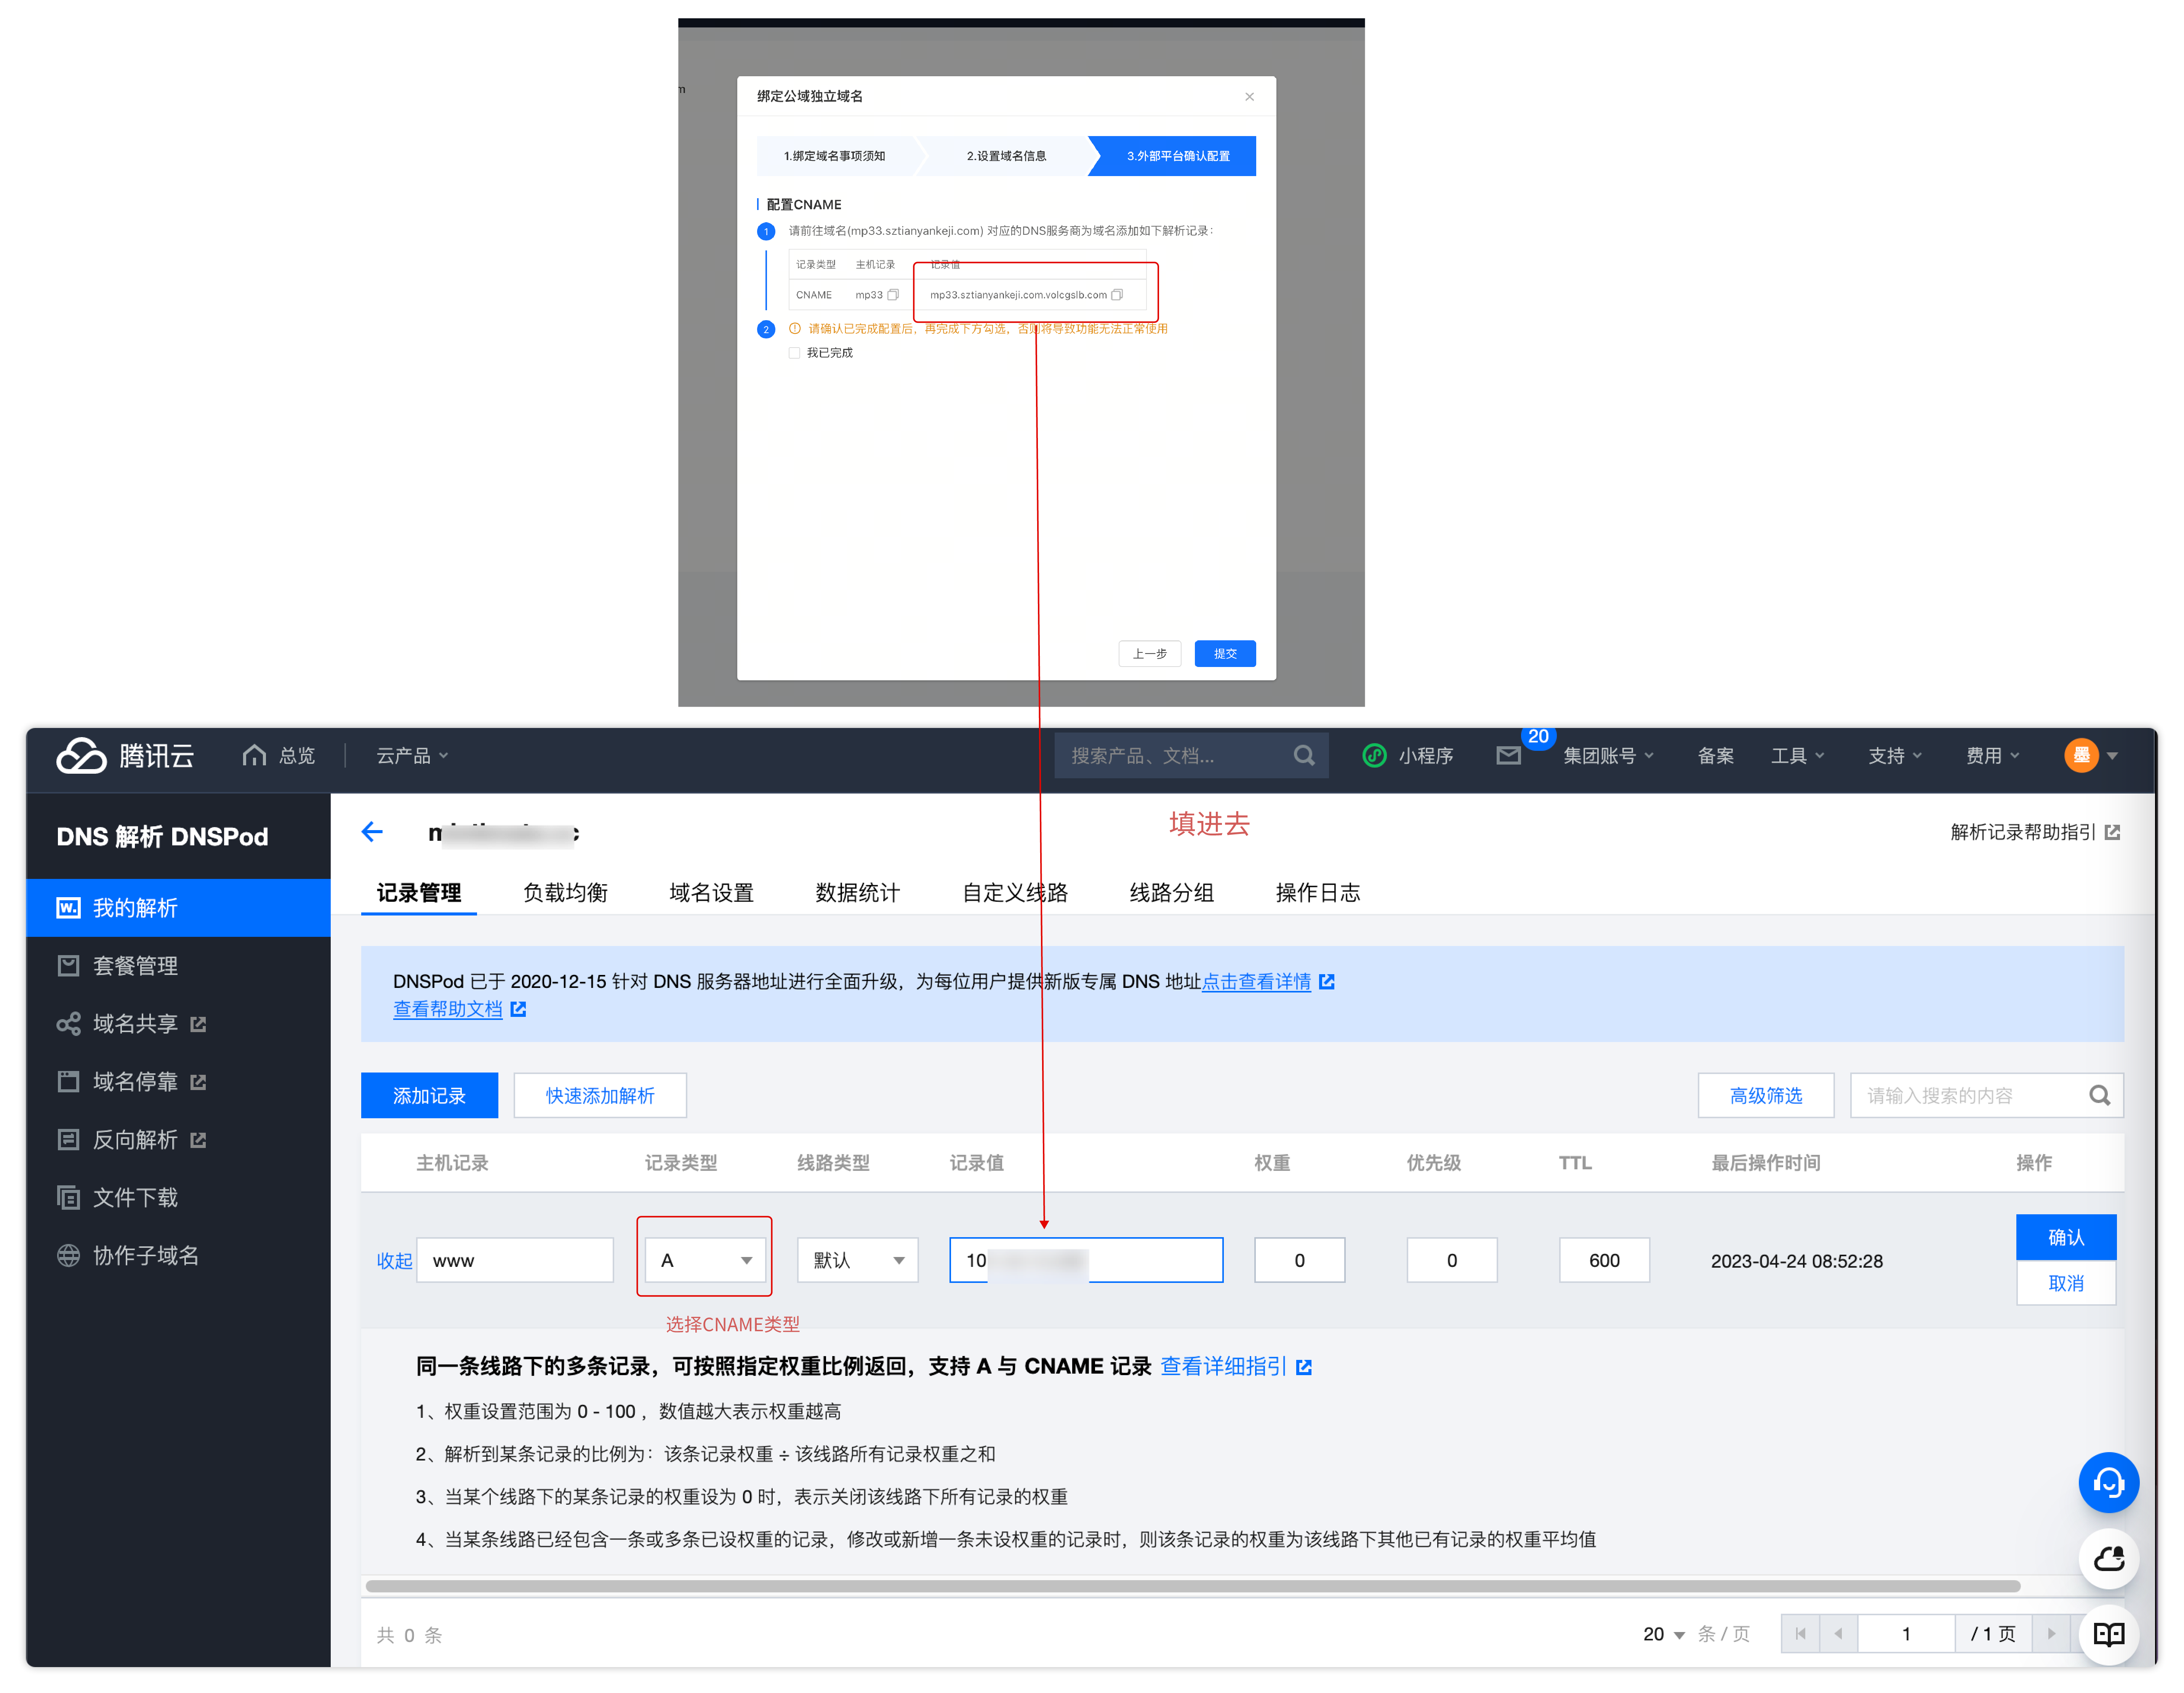Check the 我已完成 checkbox
The height and width of the screenshot is (1693, 2184).
[794, 353]
